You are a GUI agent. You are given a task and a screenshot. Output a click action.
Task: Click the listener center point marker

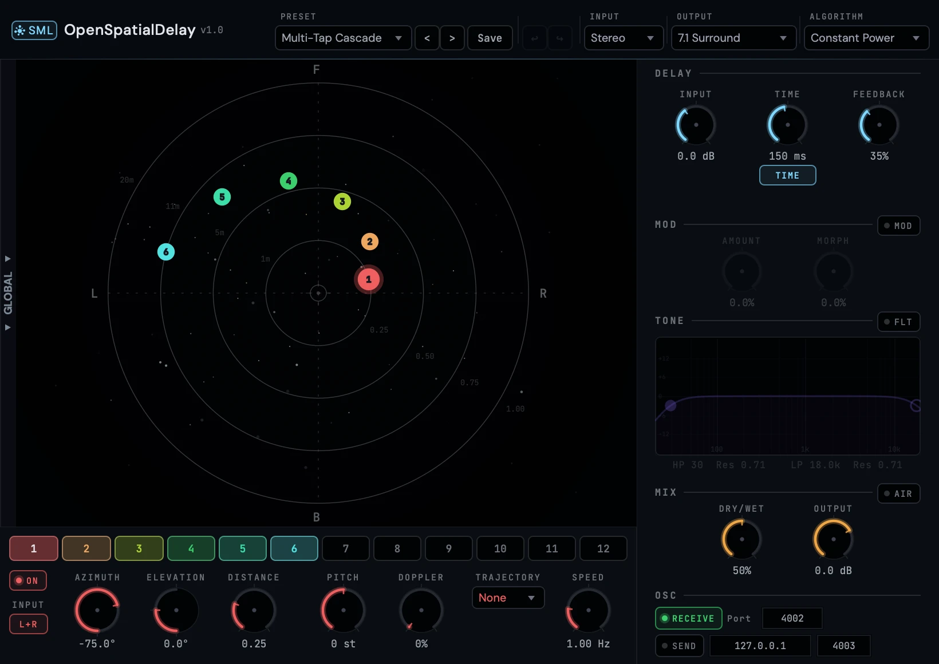click(318, 293)
